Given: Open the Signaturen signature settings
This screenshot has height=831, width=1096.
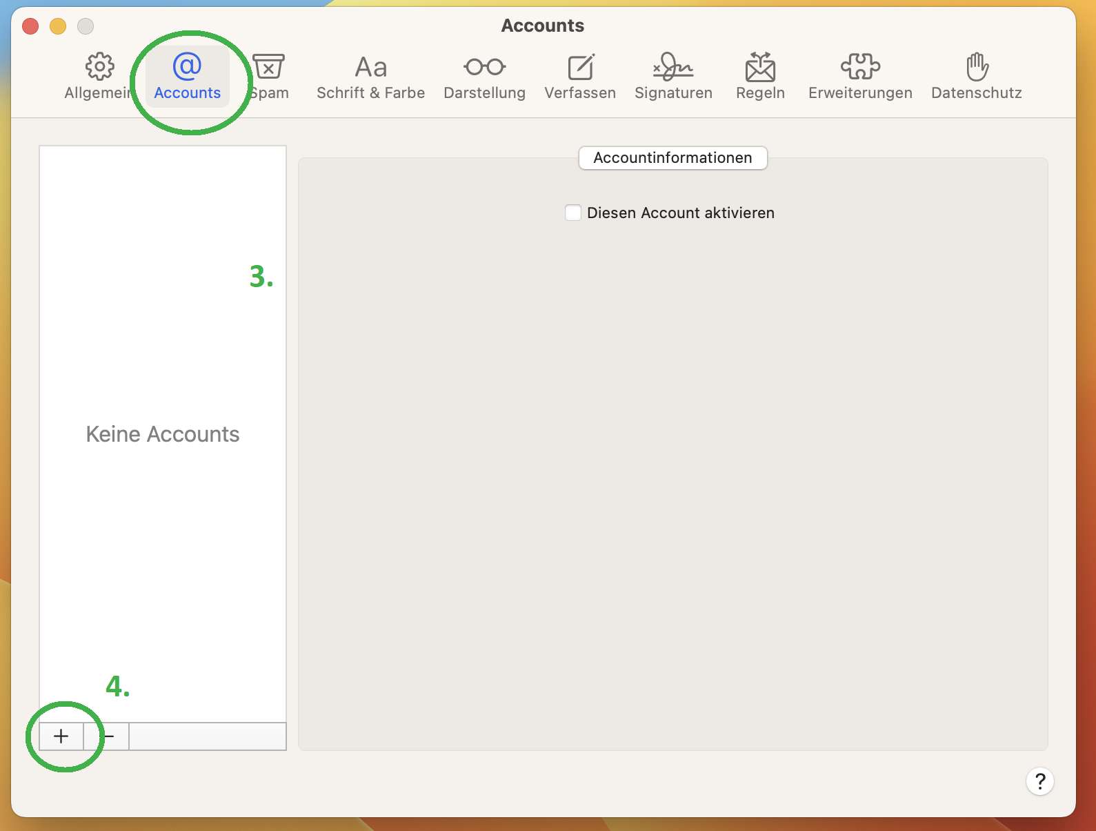Looking at the screenshot, I should (x=673, y=76).
